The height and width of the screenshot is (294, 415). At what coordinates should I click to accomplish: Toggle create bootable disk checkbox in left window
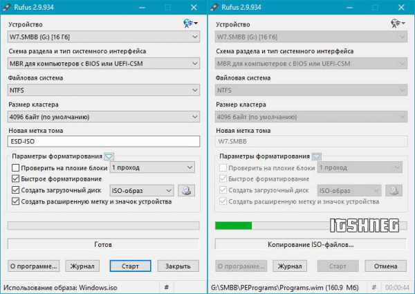click(x=16, y=190)
